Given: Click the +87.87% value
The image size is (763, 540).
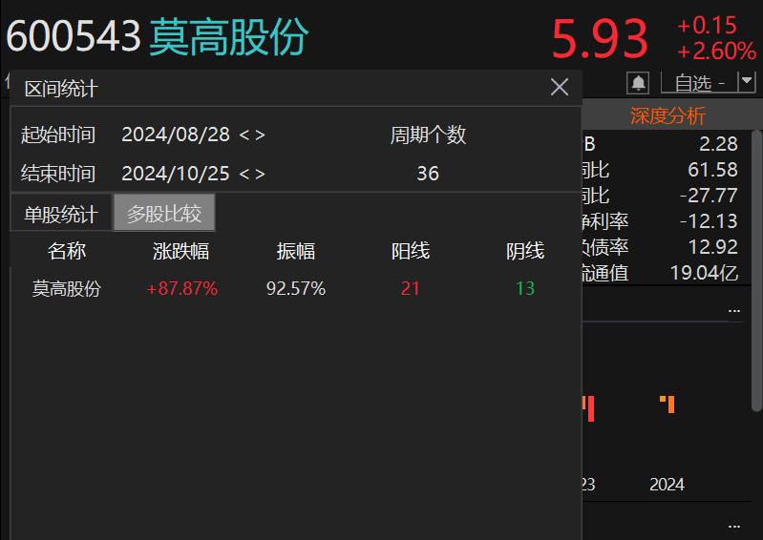Looking at the screenshot, I should (x=182, y=289).
